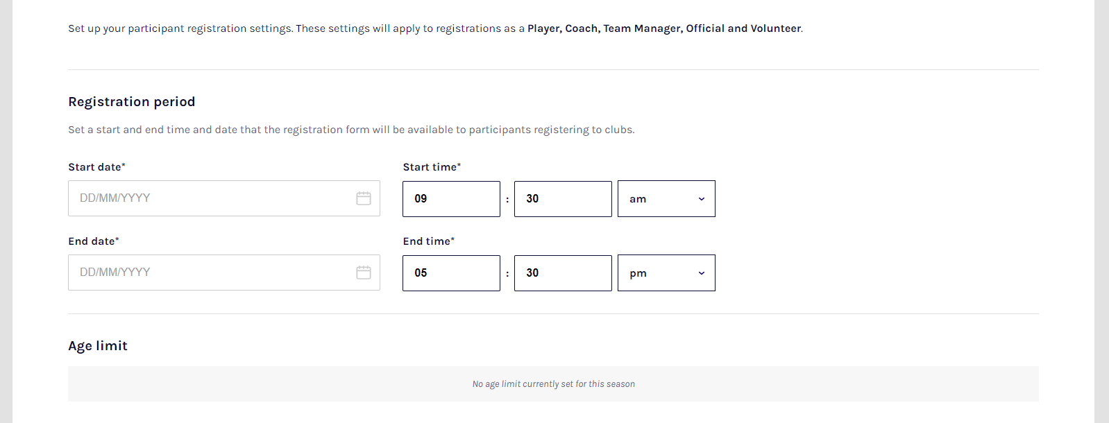Screen dimensions: 1109x423
Task: Click the Registration period heading
Action: [132, 102]
